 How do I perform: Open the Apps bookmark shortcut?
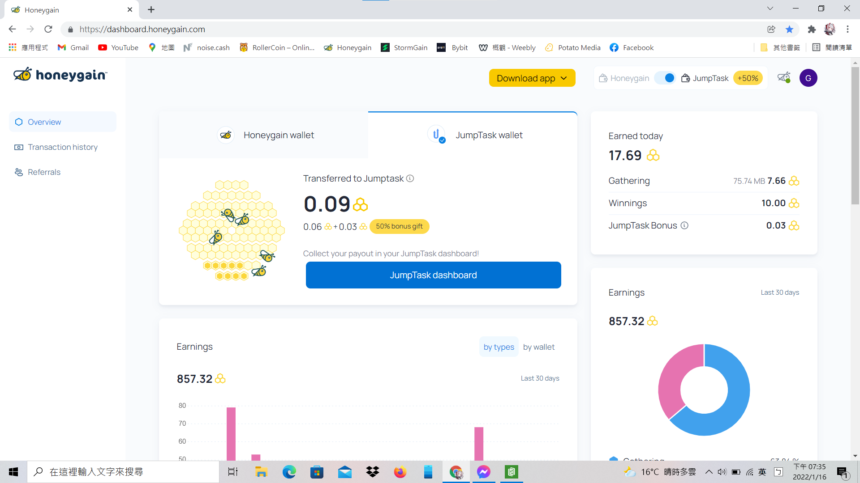click(28, 47)
